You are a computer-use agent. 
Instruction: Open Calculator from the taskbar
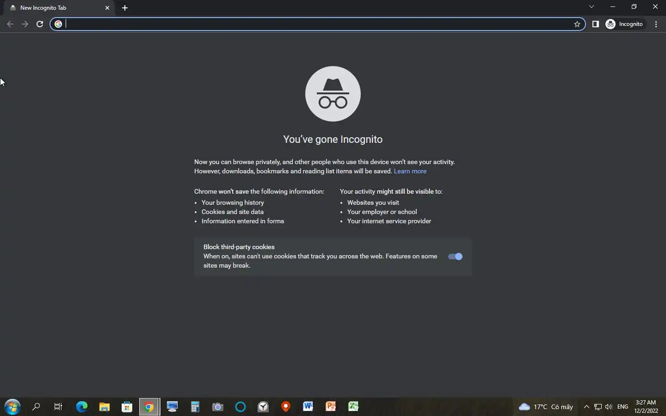195,407
